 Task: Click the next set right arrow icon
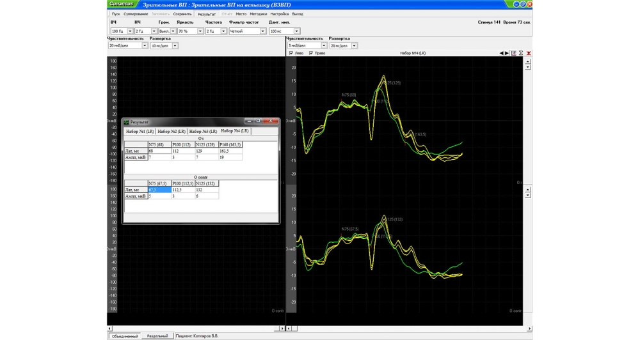pos(507,53)
